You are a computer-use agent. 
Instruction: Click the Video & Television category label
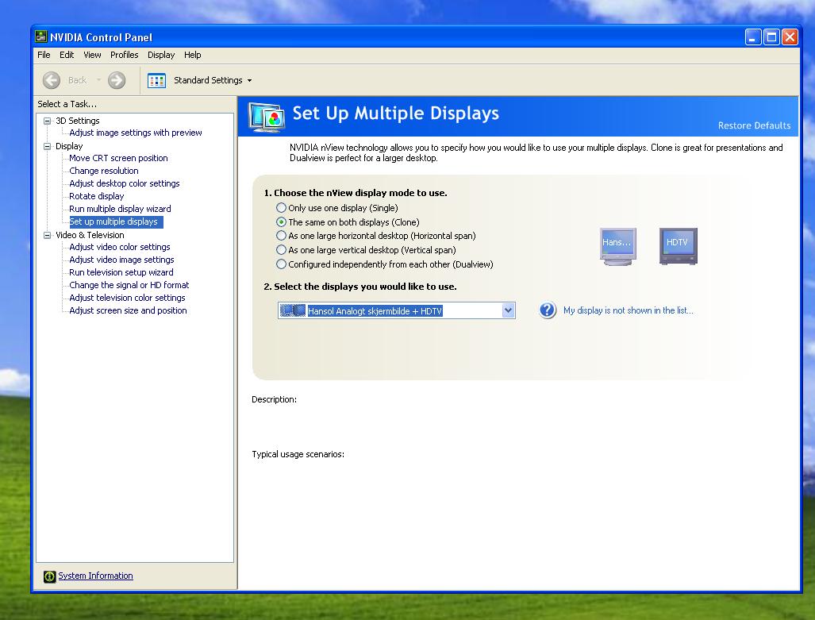(x=90, y=235)
